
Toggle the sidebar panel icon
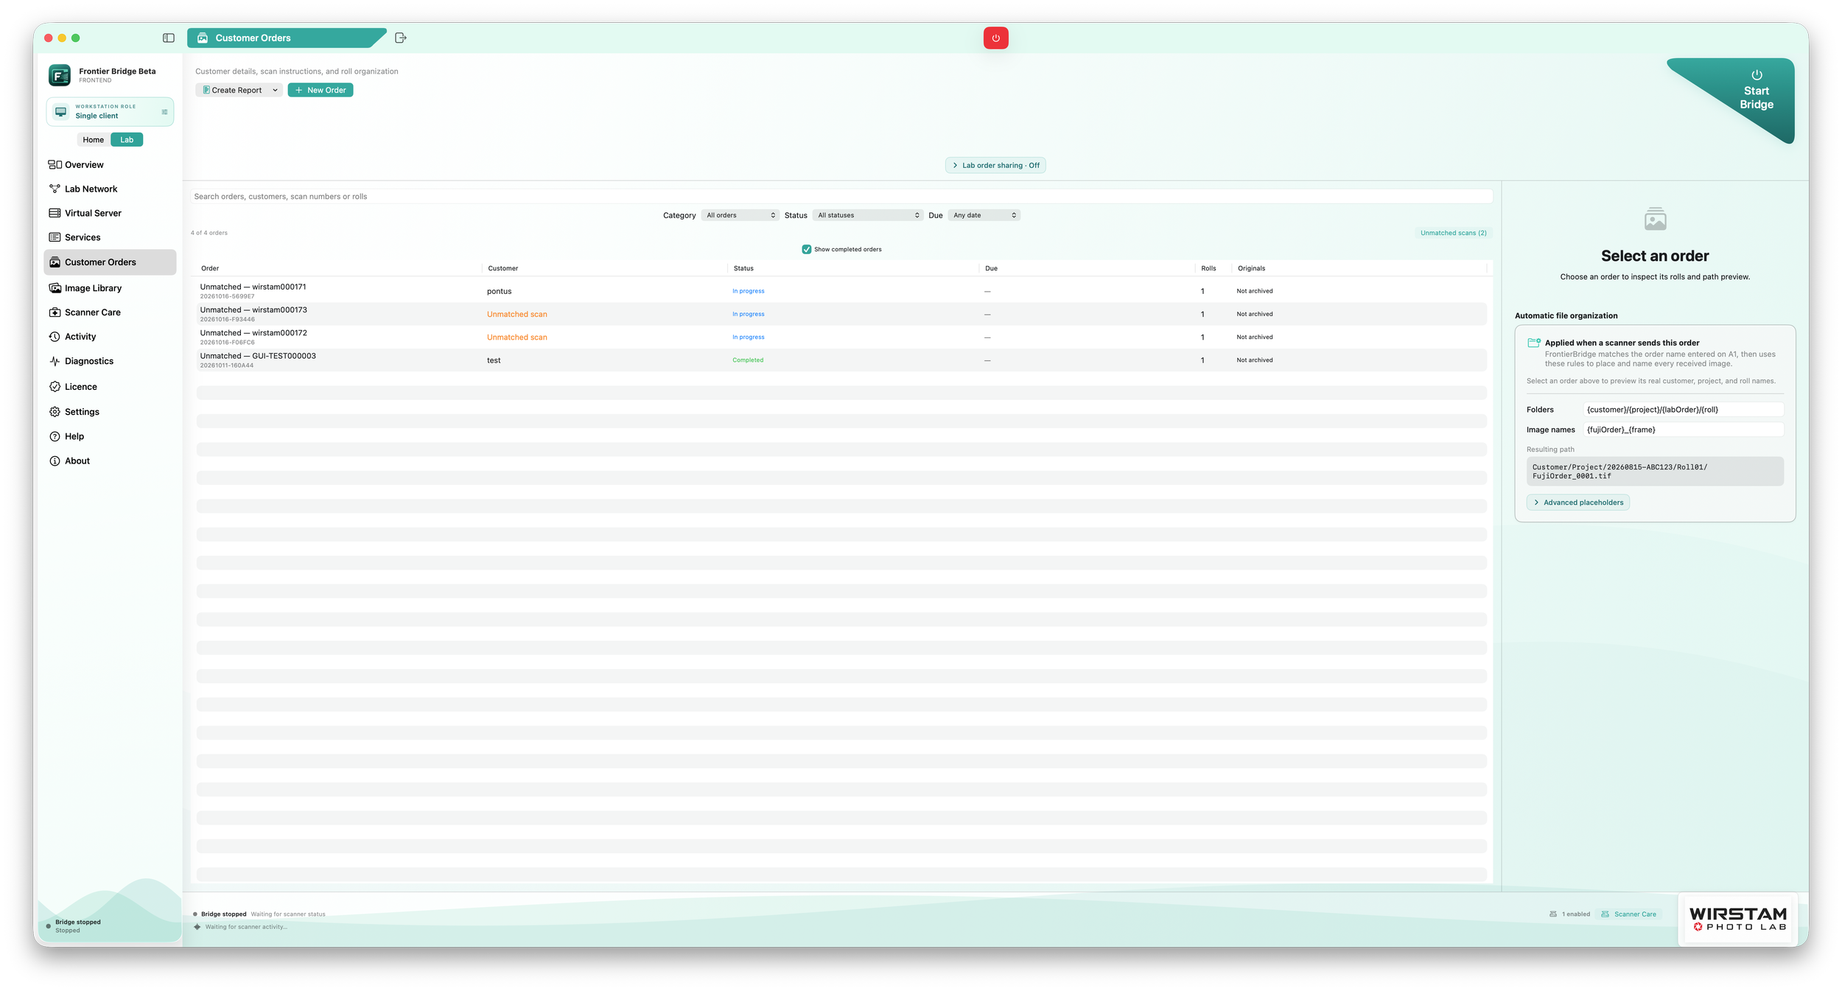[169, 38]
